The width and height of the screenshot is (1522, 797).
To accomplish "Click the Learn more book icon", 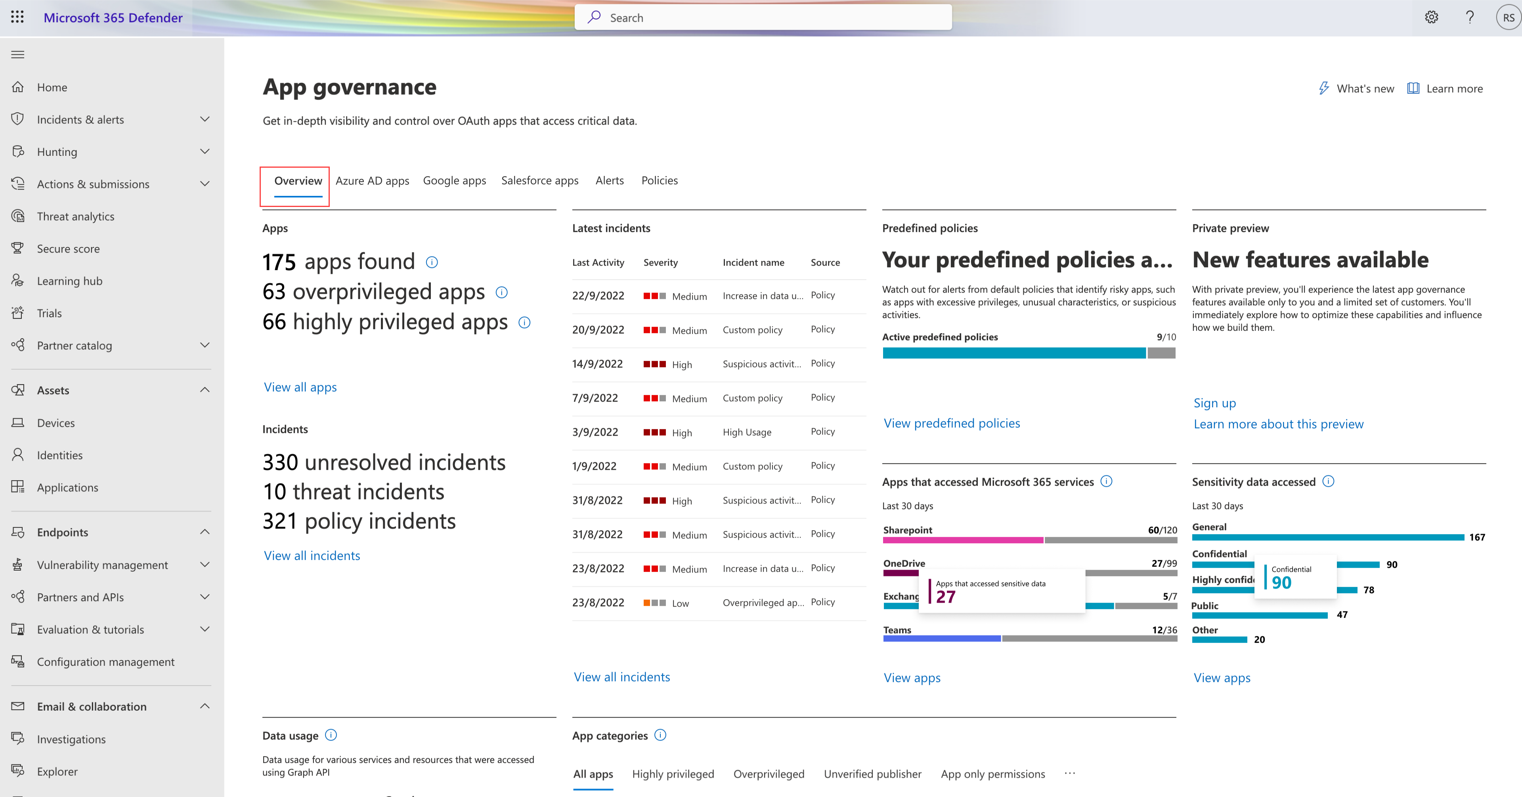I will coord(1413,89).
